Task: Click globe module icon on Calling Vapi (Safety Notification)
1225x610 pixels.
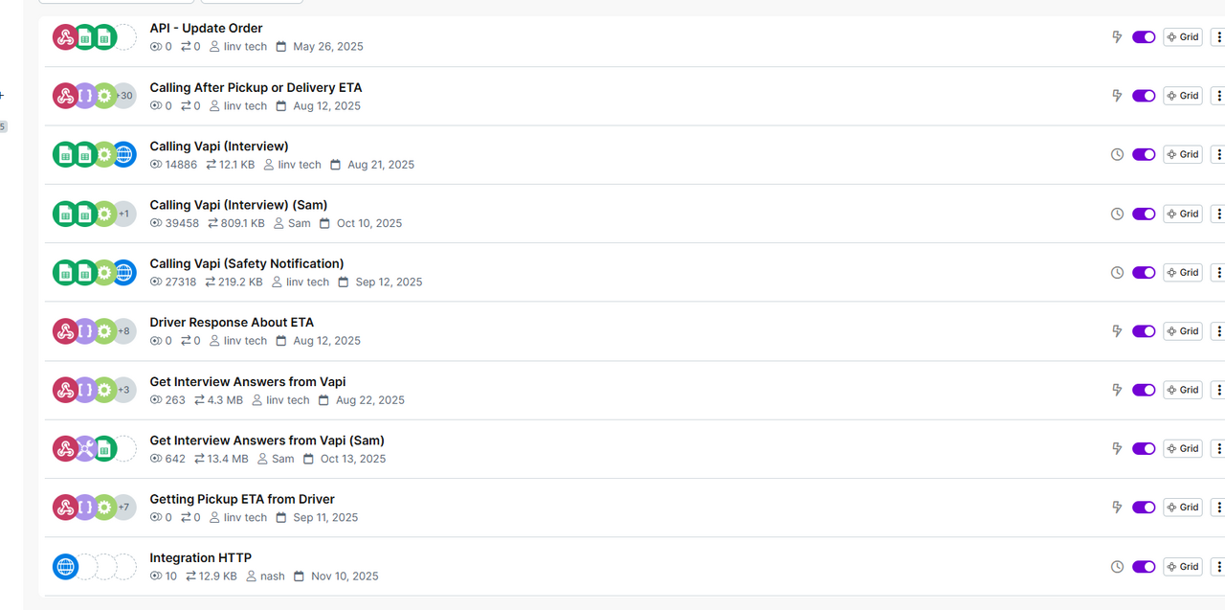Action: pos(124,273)
